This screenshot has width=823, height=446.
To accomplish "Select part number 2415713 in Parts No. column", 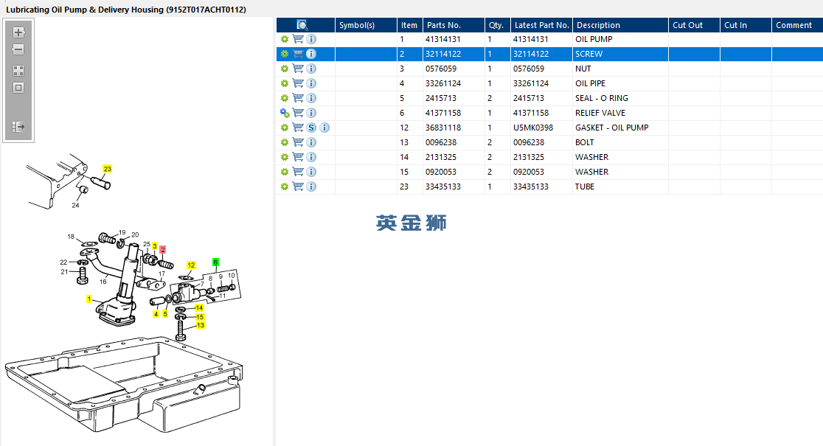I will (441, 98).
